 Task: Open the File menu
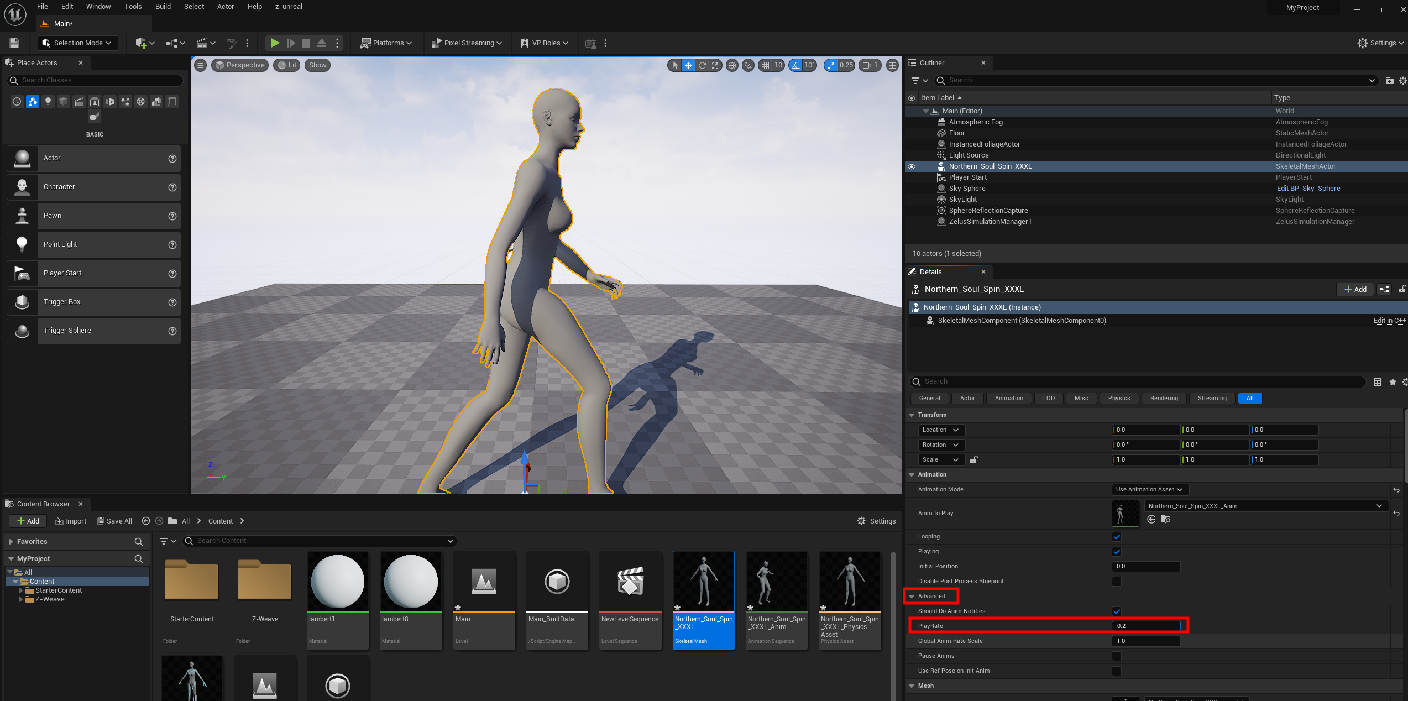click(x=43, y=7)
